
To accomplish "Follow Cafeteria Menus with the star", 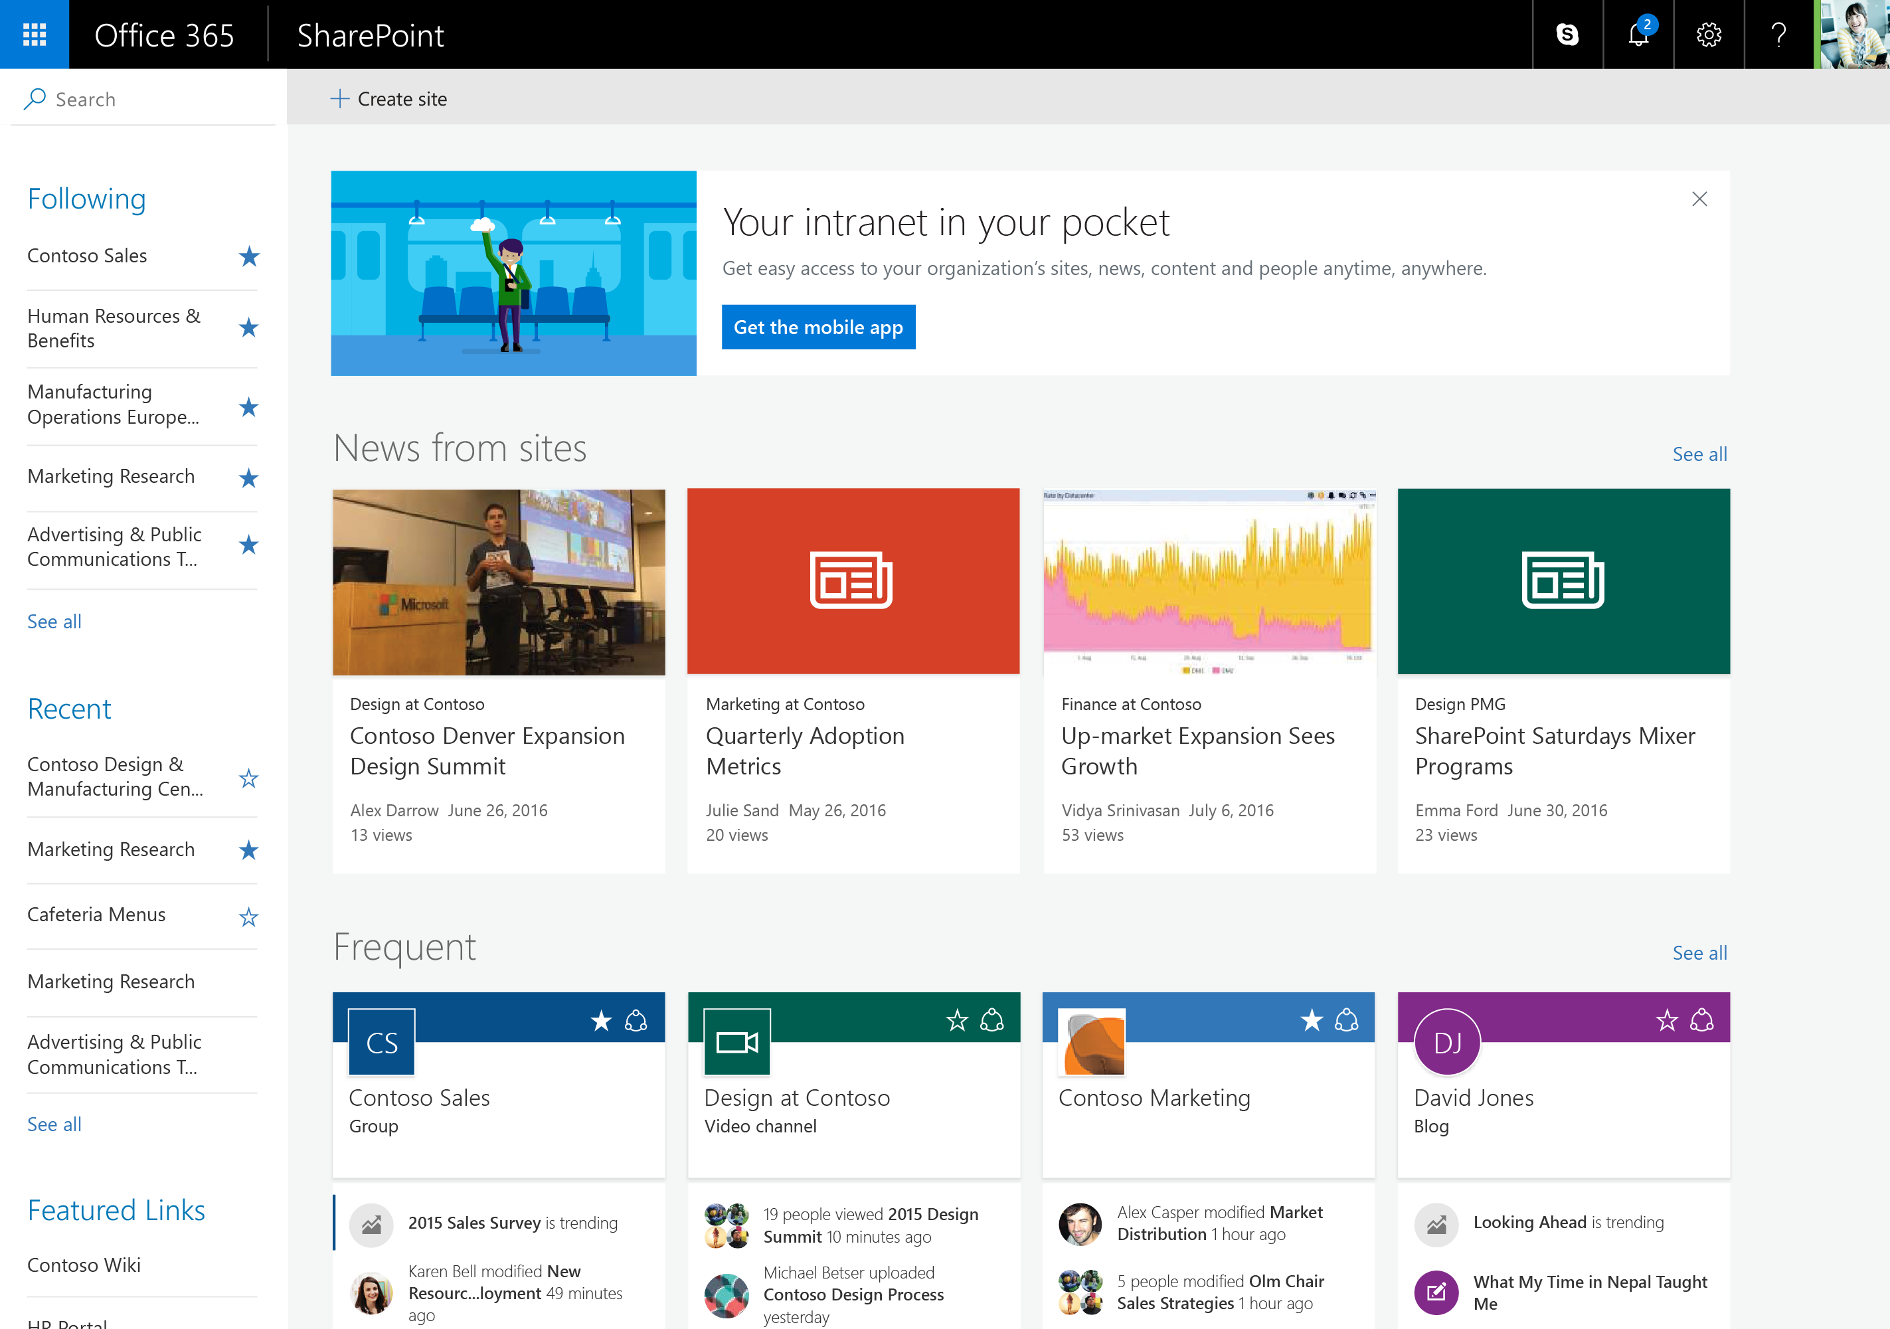I will [x=248, y=917].
